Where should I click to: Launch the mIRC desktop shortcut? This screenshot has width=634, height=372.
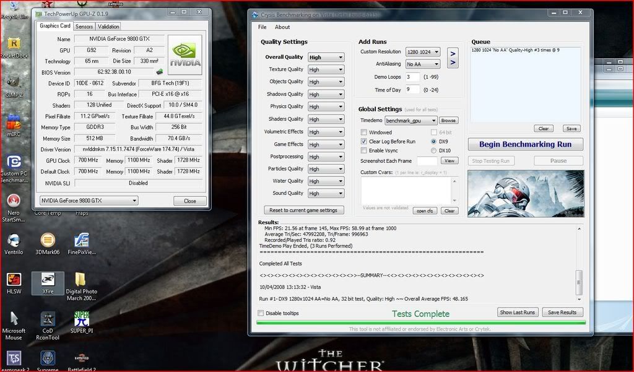pyautogui.click(x=14, y=126)
